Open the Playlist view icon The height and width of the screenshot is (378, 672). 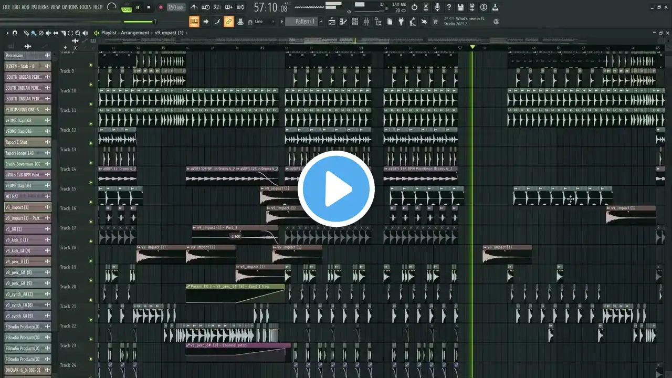[332, 22]
